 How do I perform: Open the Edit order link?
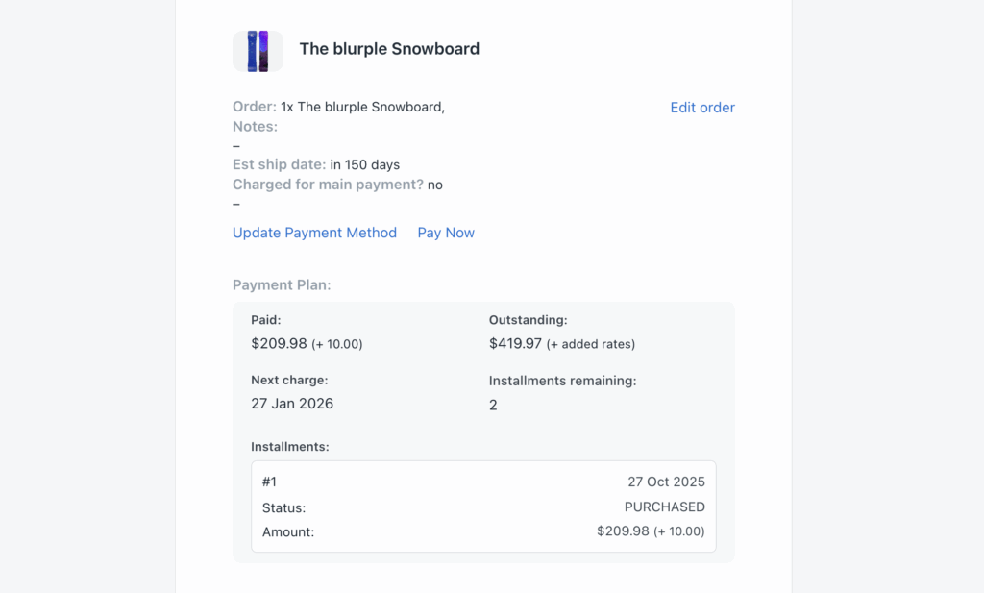click(x=702, y=107)
